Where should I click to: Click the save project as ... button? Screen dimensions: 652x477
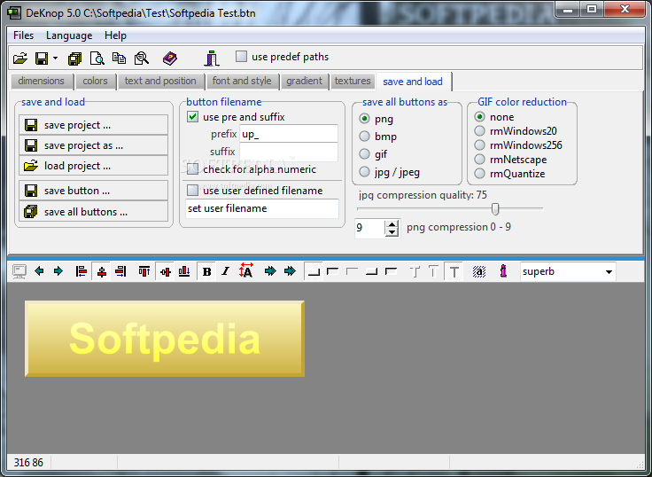point(94,145)
